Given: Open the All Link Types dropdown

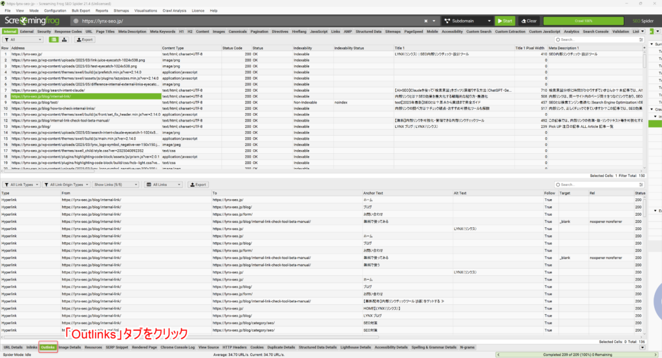Looking at the screenshot, I should pos(21,185).
